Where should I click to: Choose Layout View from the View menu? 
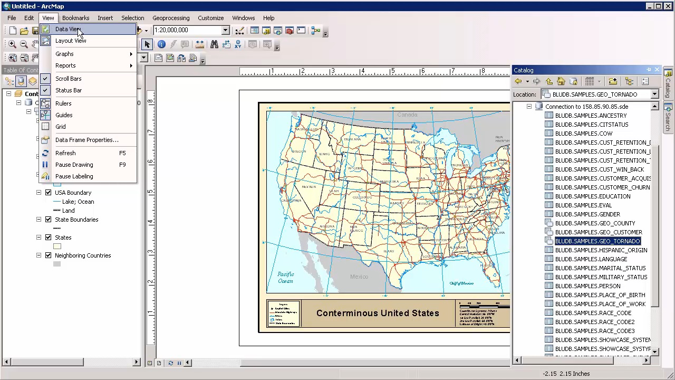pyautogui.click(x=88, y=41)
